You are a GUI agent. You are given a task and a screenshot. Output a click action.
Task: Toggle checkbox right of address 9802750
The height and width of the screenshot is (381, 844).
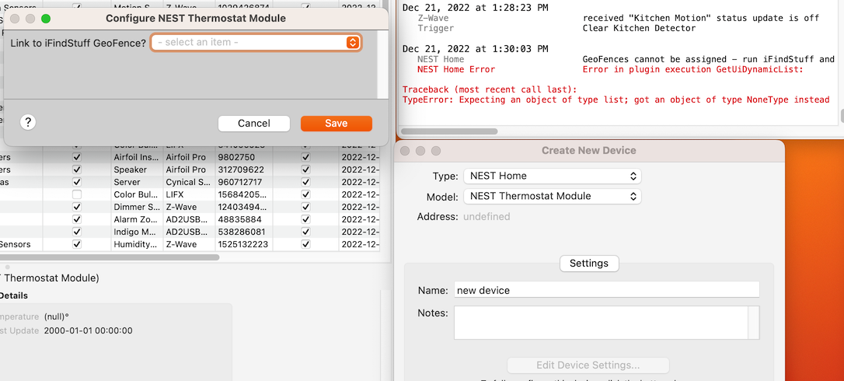(305, 157)
